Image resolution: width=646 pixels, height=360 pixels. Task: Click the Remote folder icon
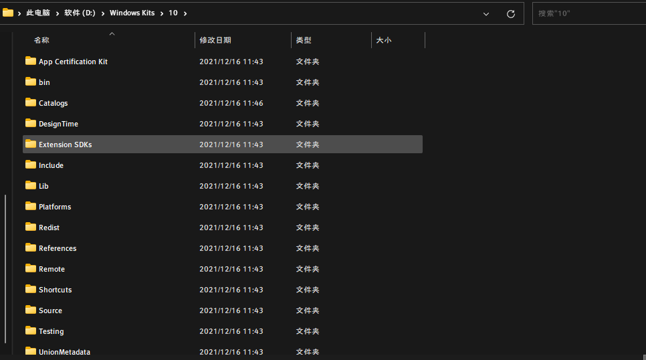pos(31,268)
